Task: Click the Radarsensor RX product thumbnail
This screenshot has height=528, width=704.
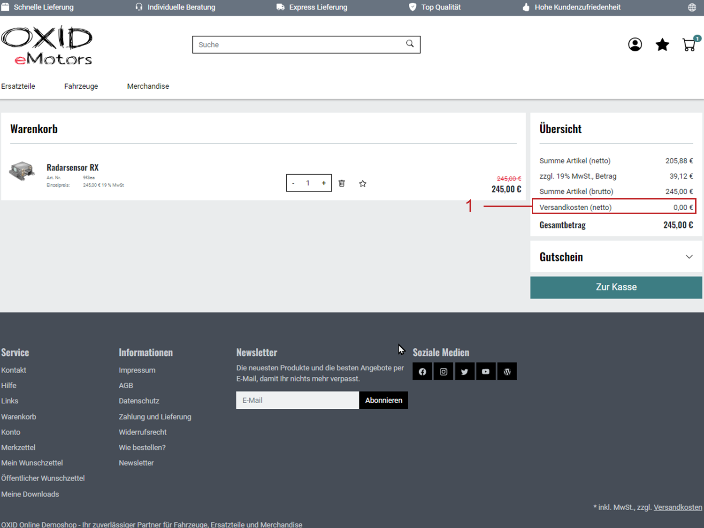Action: click(x=22, y=171)
